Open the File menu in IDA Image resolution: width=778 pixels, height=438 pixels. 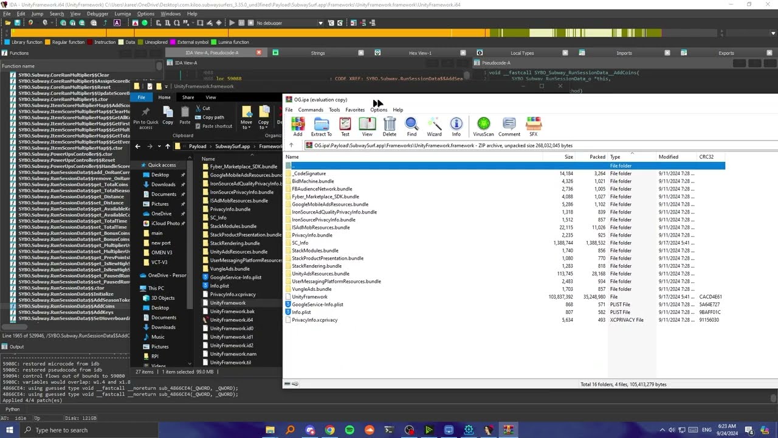pyautogui.click(x=7, y=13)
